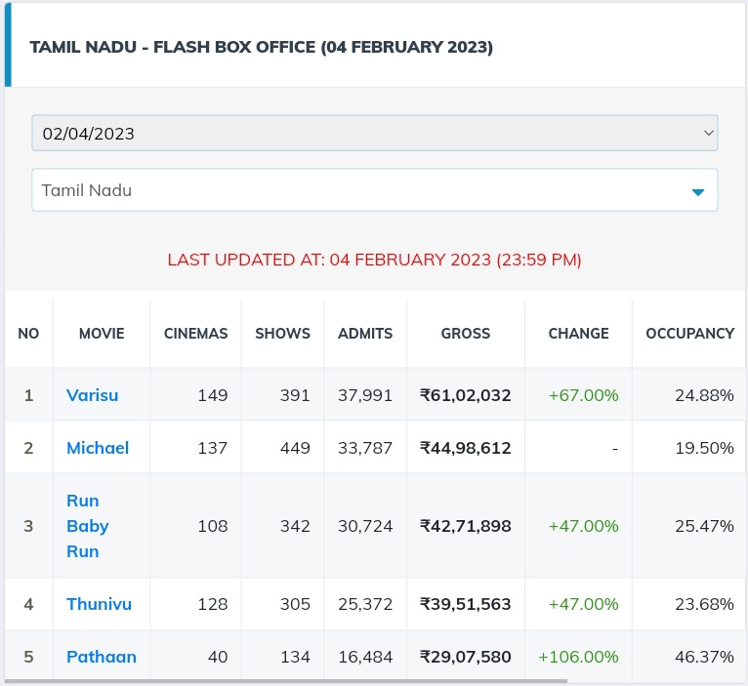The width and height of the screenshot is (748, 686).
Task: Click Thunivu shows count 305
Action: 295,604
